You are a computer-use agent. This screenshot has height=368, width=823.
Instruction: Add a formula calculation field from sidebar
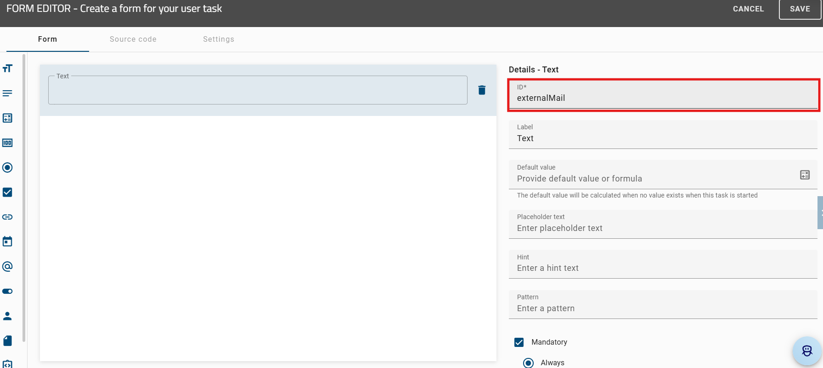click(7, 118)
